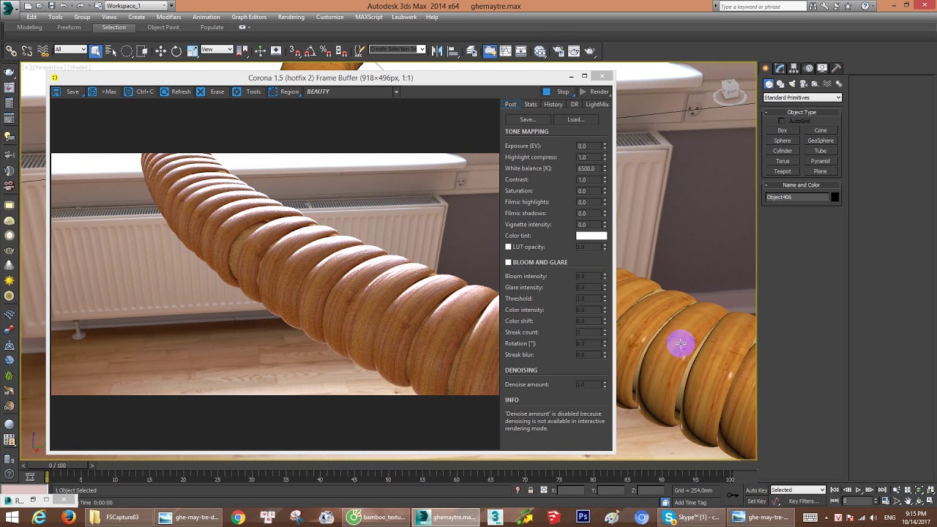This screenshot has height=527, width=937.
Task: Open the Standard Primitives dropdown
Action: [802, 97]
